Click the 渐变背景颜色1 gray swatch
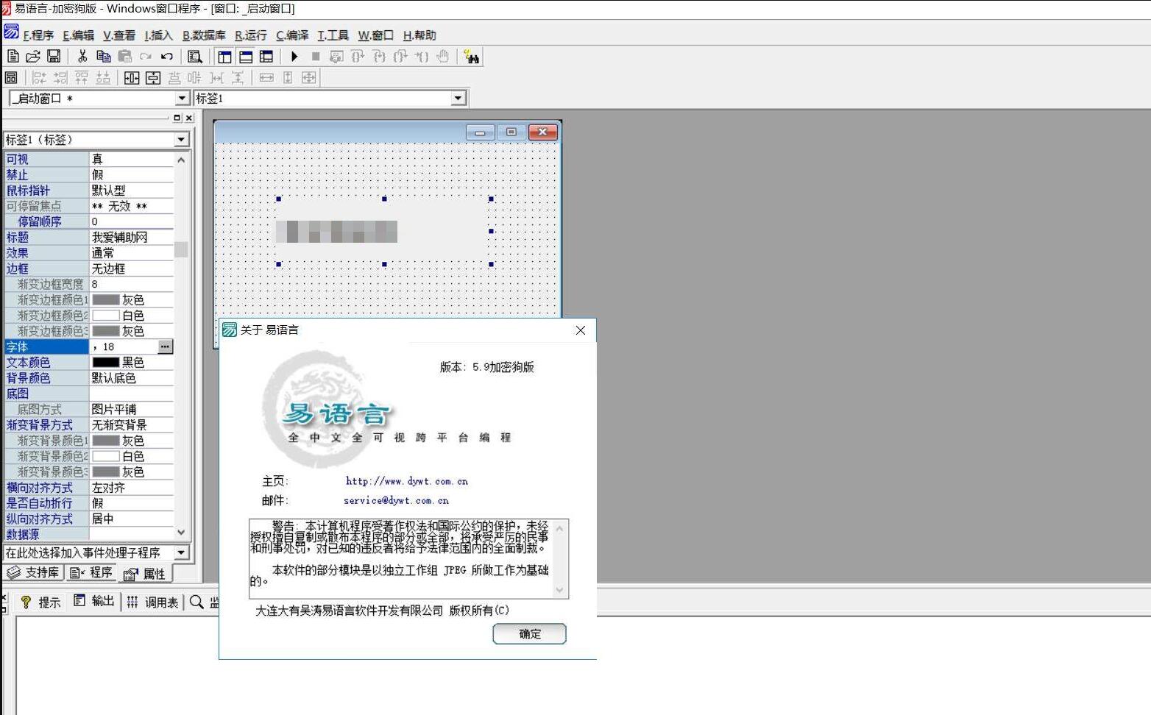 (105, 441)
